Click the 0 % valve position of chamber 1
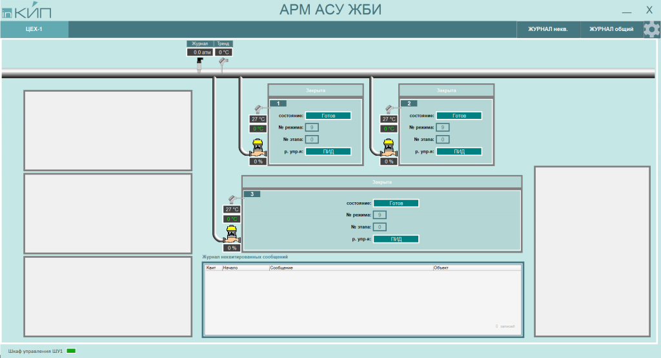 [258, 162]
